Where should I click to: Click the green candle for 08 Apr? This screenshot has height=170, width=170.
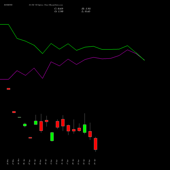click(x=36, y=123)
